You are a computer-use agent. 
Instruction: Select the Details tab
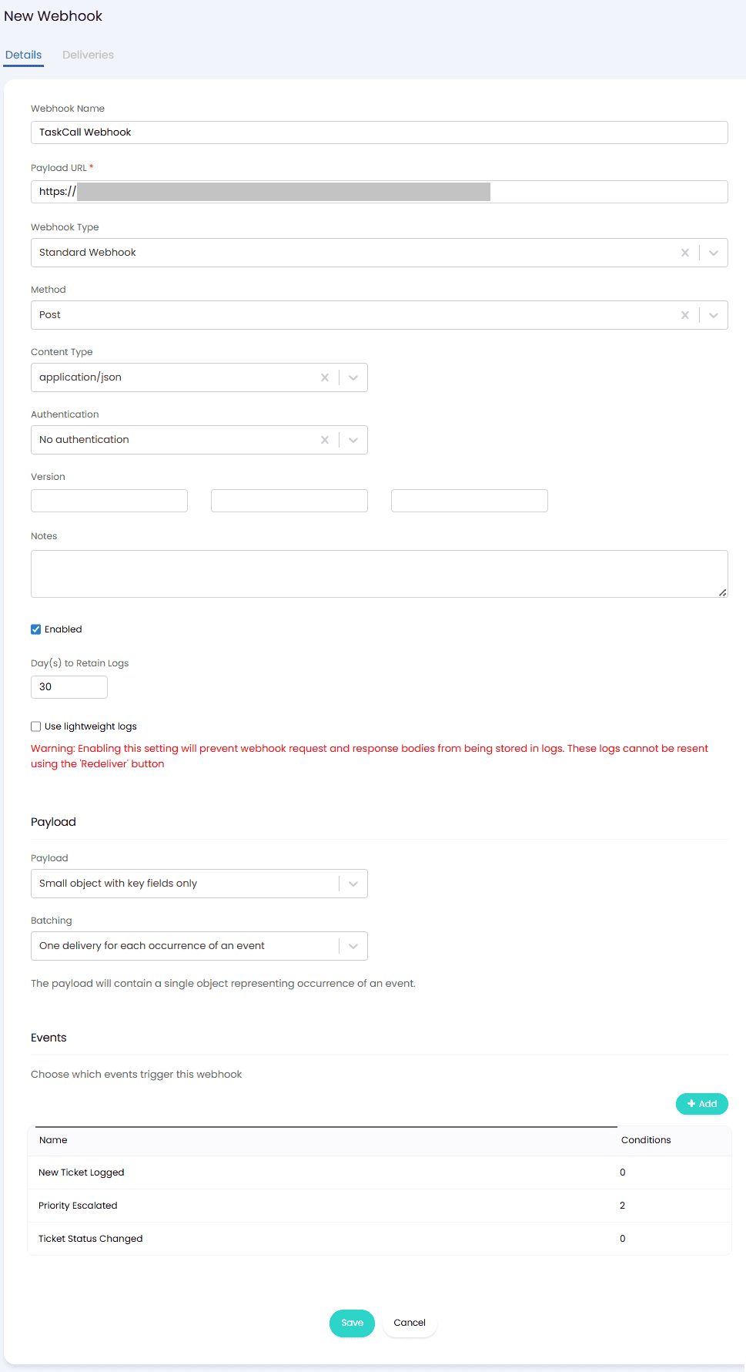point(23,55)
